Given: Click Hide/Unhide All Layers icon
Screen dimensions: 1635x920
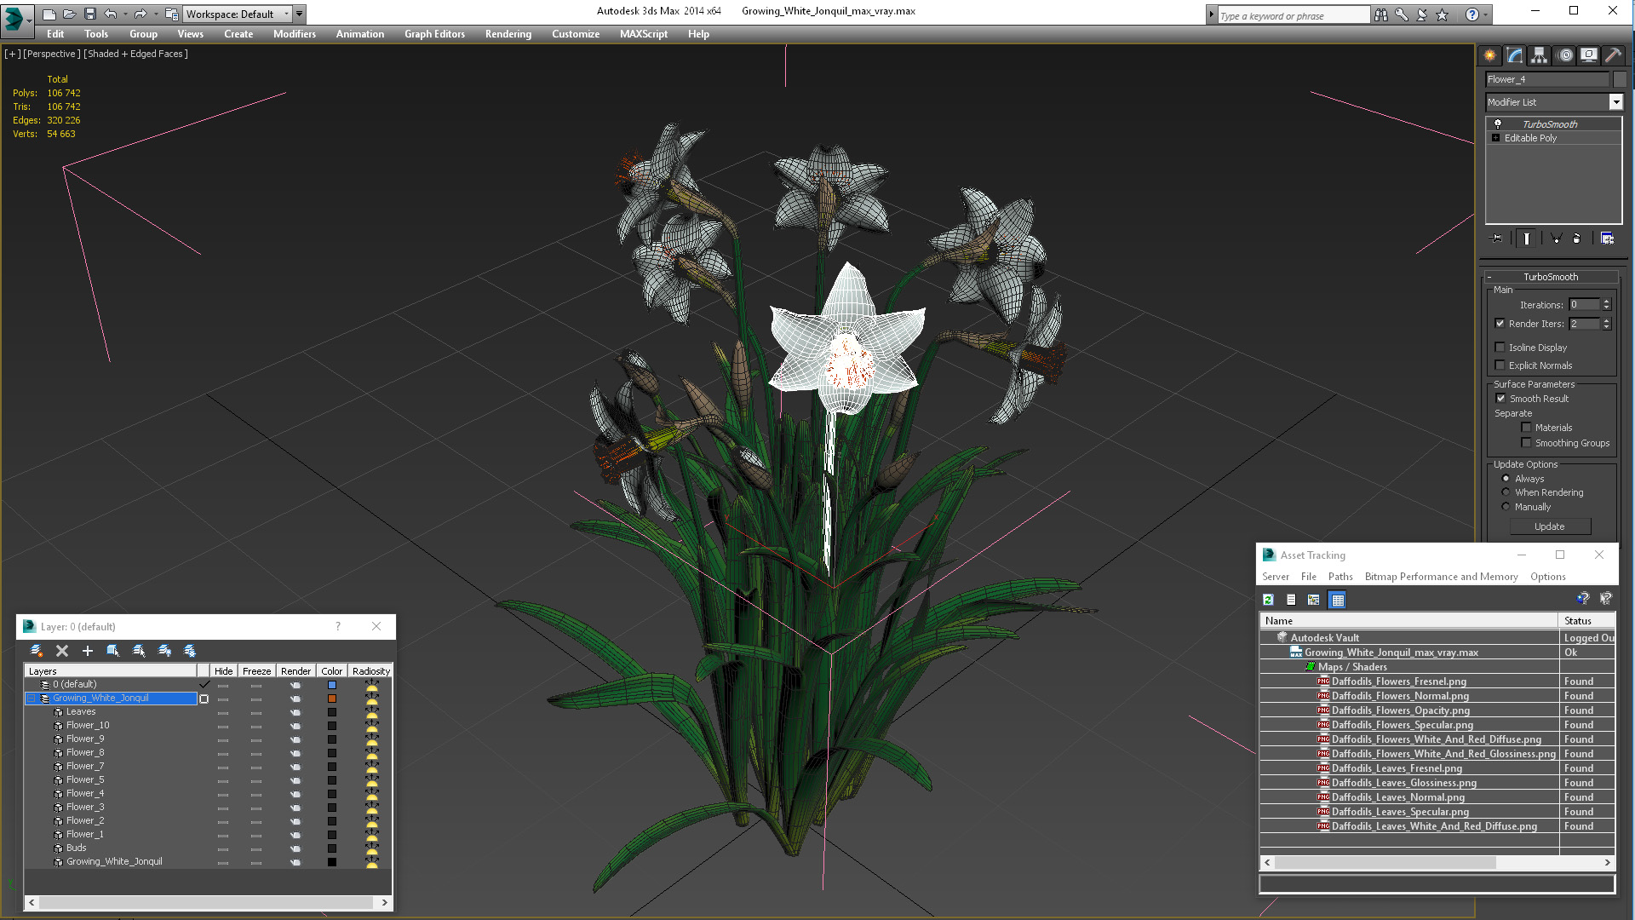Looking at the screenshot, I should (164, 651).
